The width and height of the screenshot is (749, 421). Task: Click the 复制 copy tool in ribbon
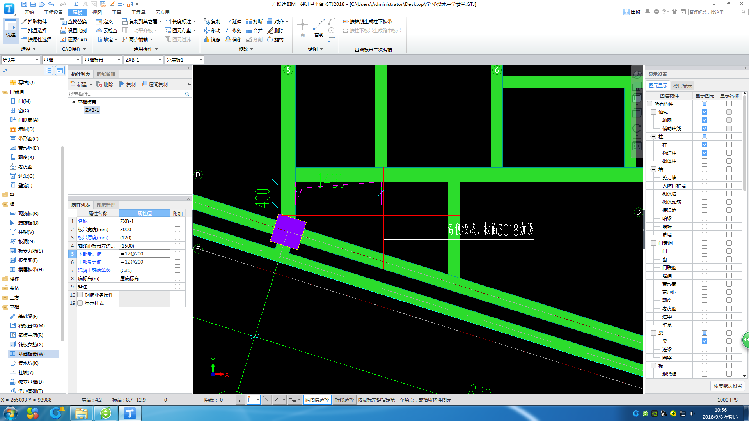(x=212, y=21)
